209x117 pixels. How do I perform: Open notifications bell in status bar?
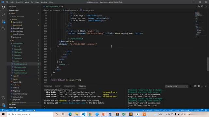206,110
